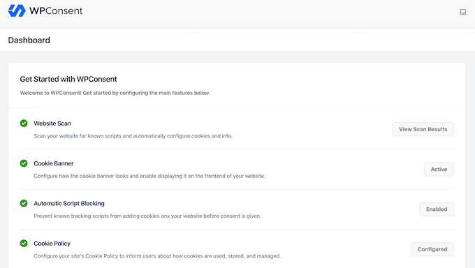
Task: Click the Active button for Cookie Banner
Action: point(439,169)
